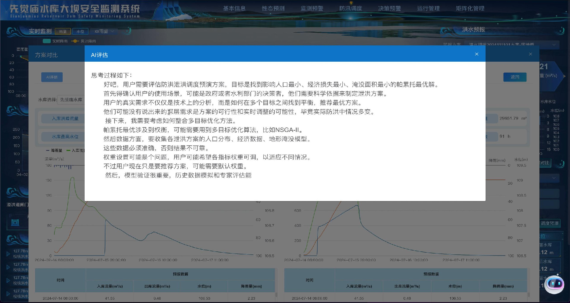Click the first 127.78m play triangle
The height and width of the screenshot is (303, 570).
click(x=8, y=254)
